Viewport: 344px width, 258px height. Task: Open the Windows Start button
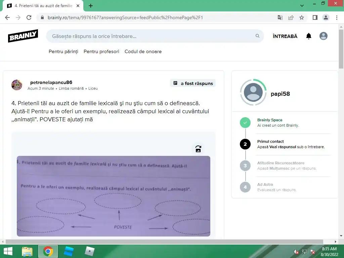pyautogui.click(x=8, y=251)
